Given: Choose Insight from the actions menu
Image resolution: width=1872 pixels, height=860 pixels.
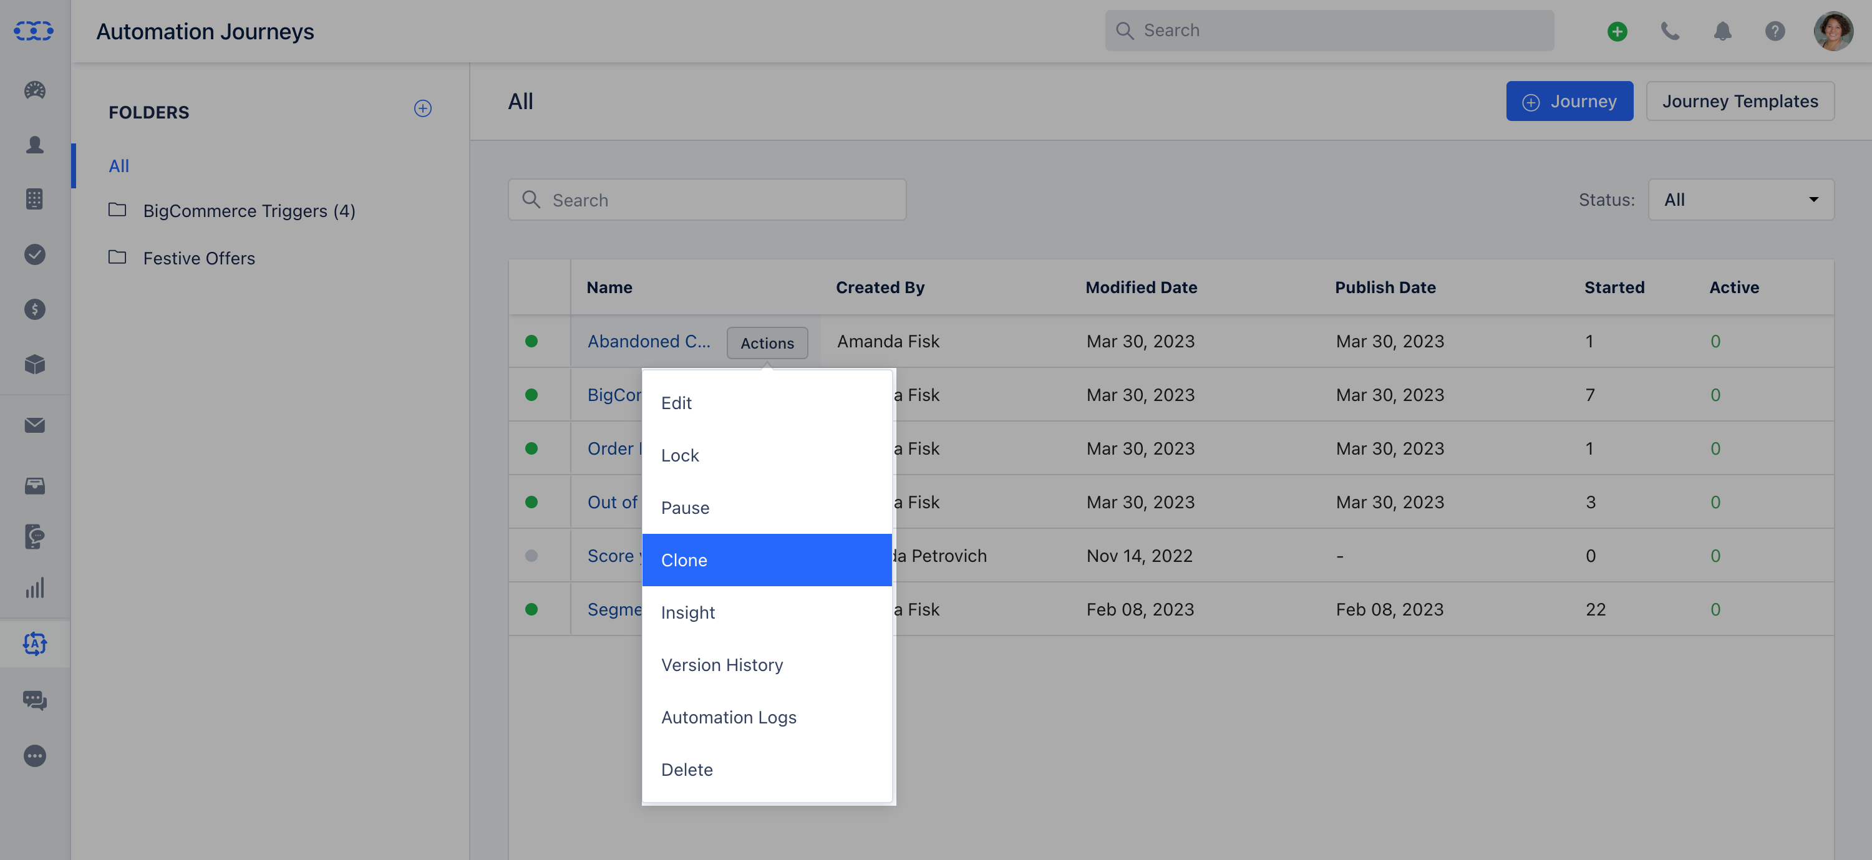Looking at the screenshot, I should [x=767, y=612].
